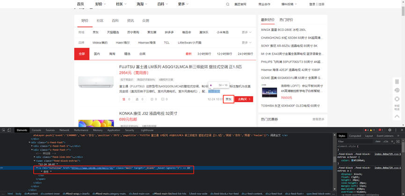Toggle the DevTools device toolbar icon
Image resolution: width=405 pixels, height=196 pixels.
pyautogui.click(x=9, y=130)
